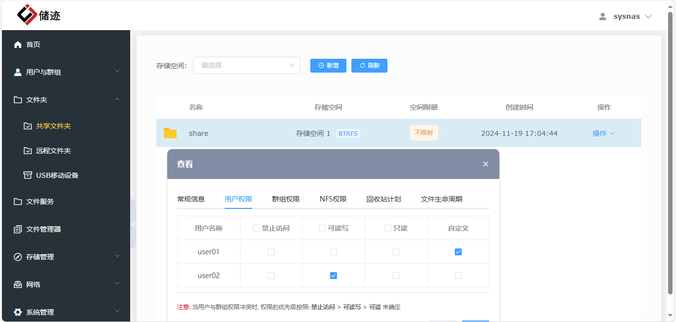
Task: Click the 刷新 refresh button
Action: (369, 65)
